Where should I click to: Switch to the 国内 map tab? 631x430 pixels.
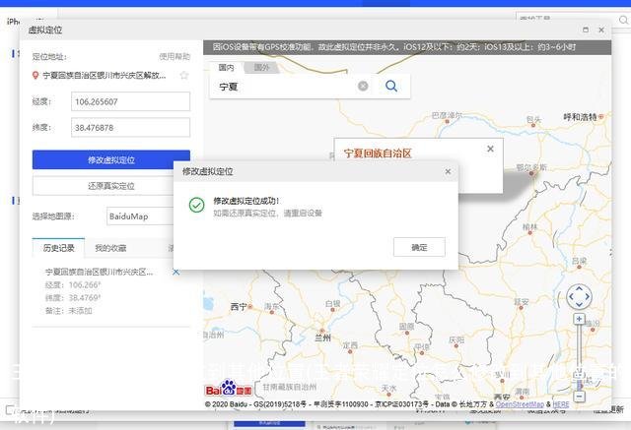(x=226, y=68)
